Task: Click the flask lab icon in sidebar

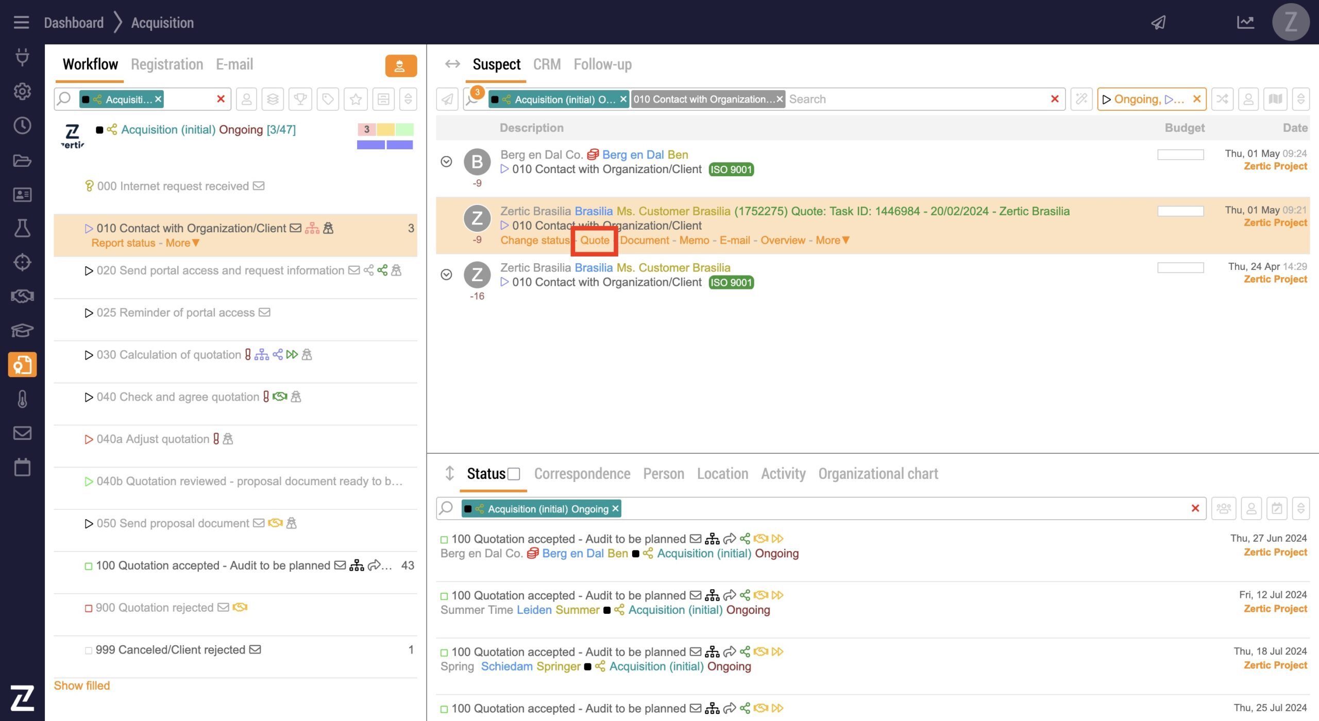Action: point(22,228)
